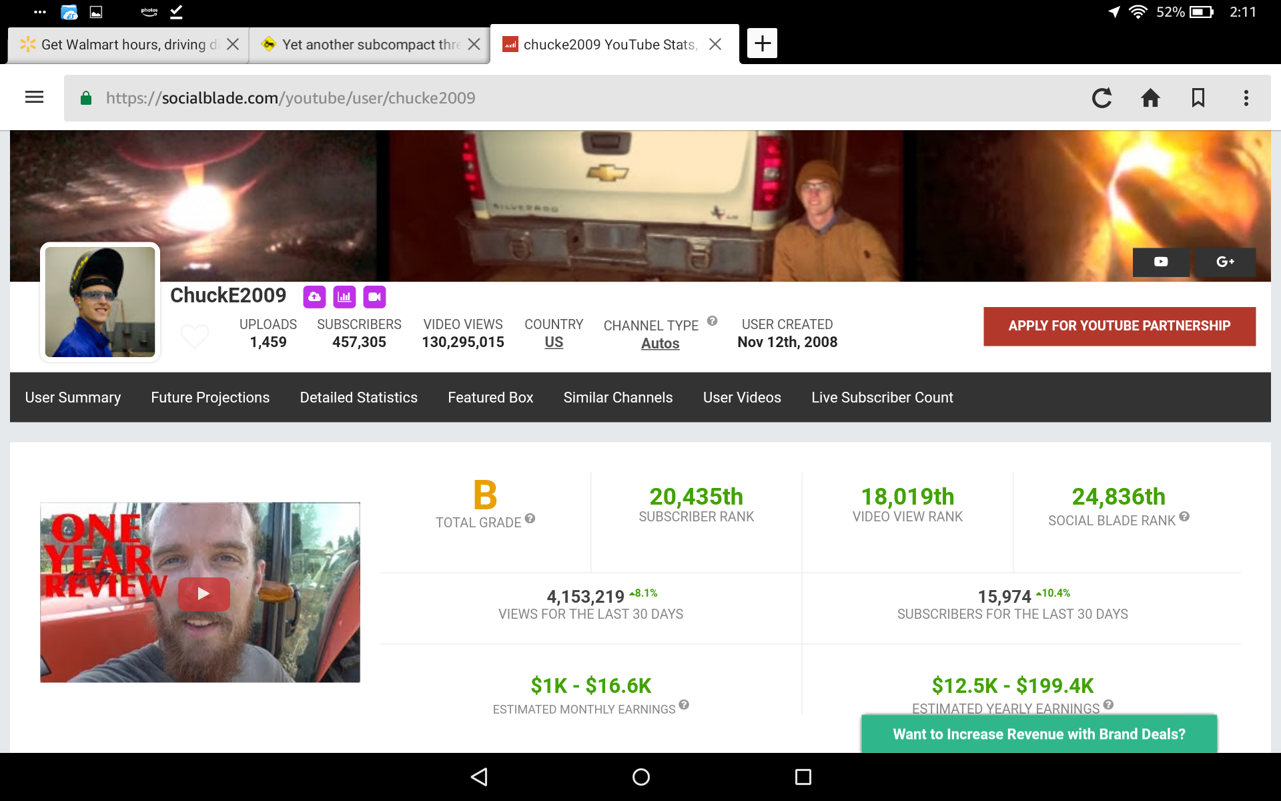Tap the Android home circle button
Viewport: 1281px width, 801px height.
(640, 777)
